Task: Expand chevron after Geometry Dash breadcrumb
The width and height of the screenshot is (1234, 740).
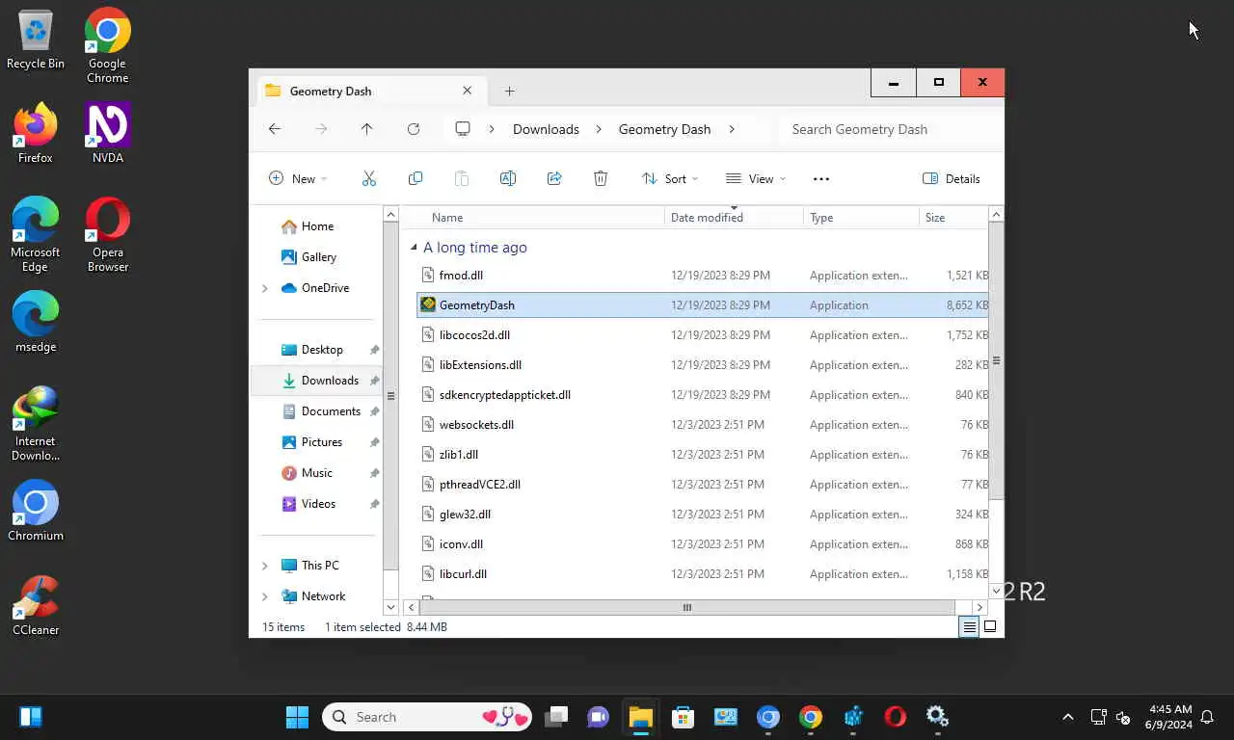Action: click(x=732, y=129)
